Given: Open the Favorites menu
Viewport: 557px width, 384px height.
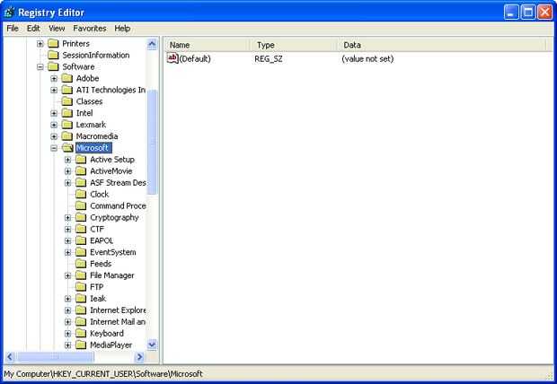Looking at the screenshot, I should (x=90, y=29).
